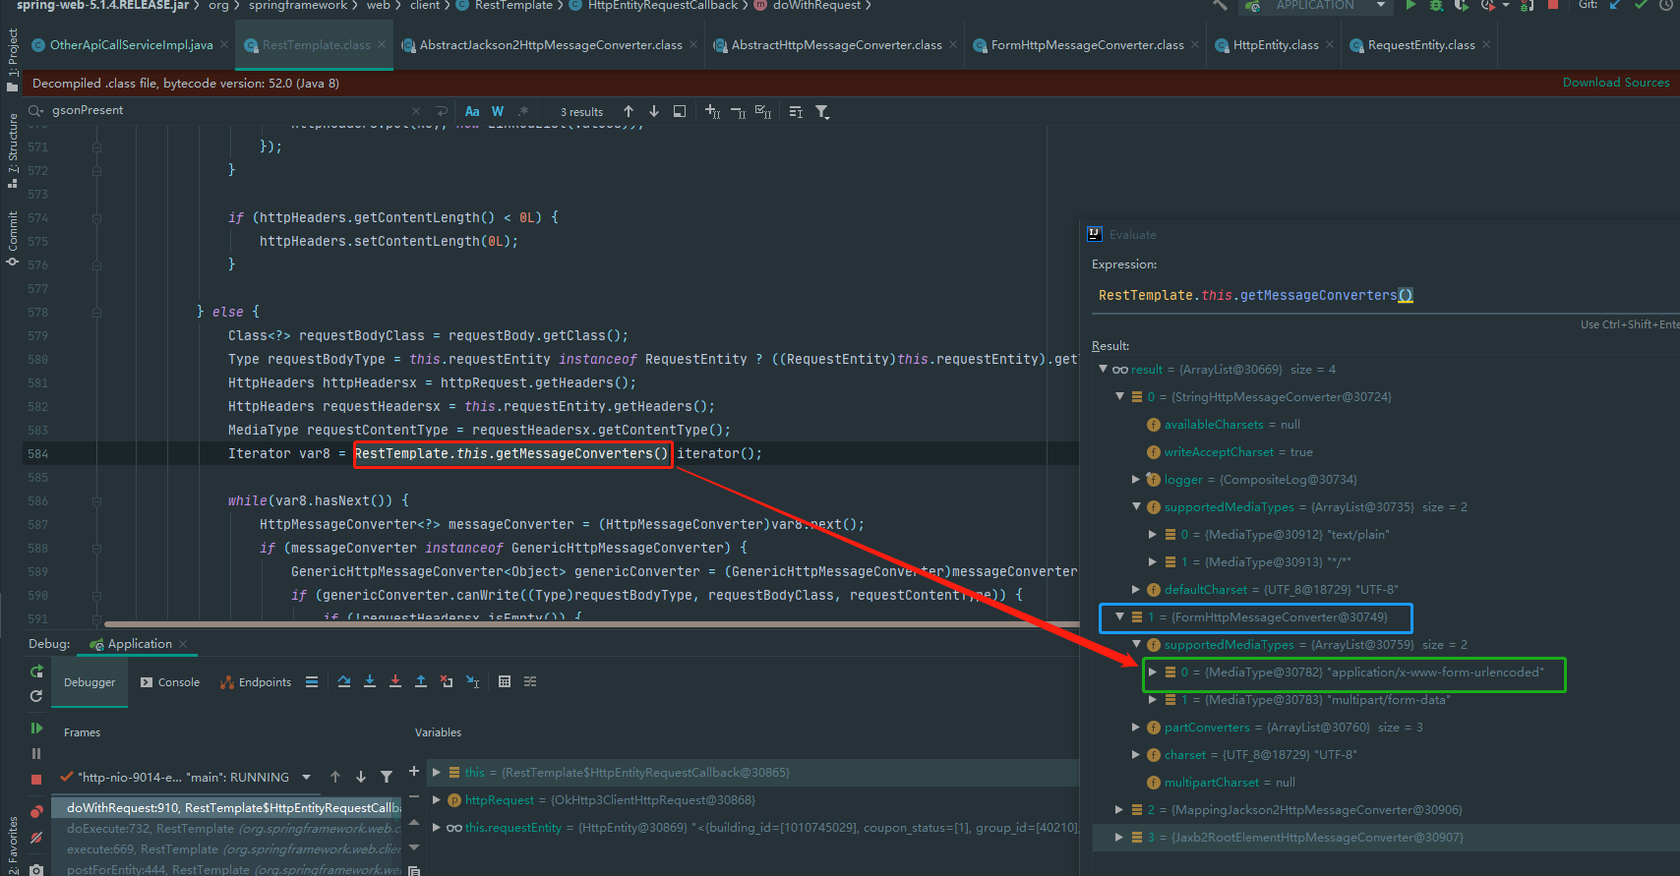Open the Console tab in debug panel
The image size is (1680, 876).
[169, 682]
